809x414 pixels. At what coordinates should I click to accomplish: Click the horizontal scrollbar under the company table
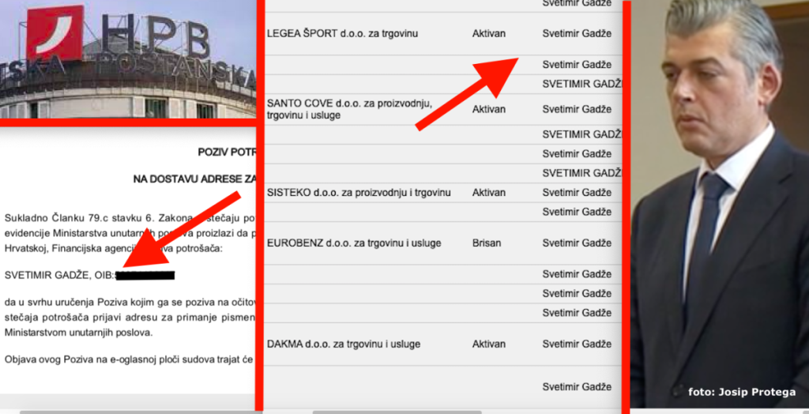[397, 412]
